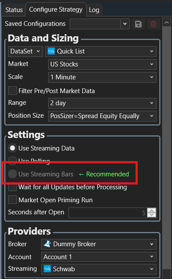Click the Schwab streaming provider icon
This screenshot has width=172, height=279.
coord(47,269)
